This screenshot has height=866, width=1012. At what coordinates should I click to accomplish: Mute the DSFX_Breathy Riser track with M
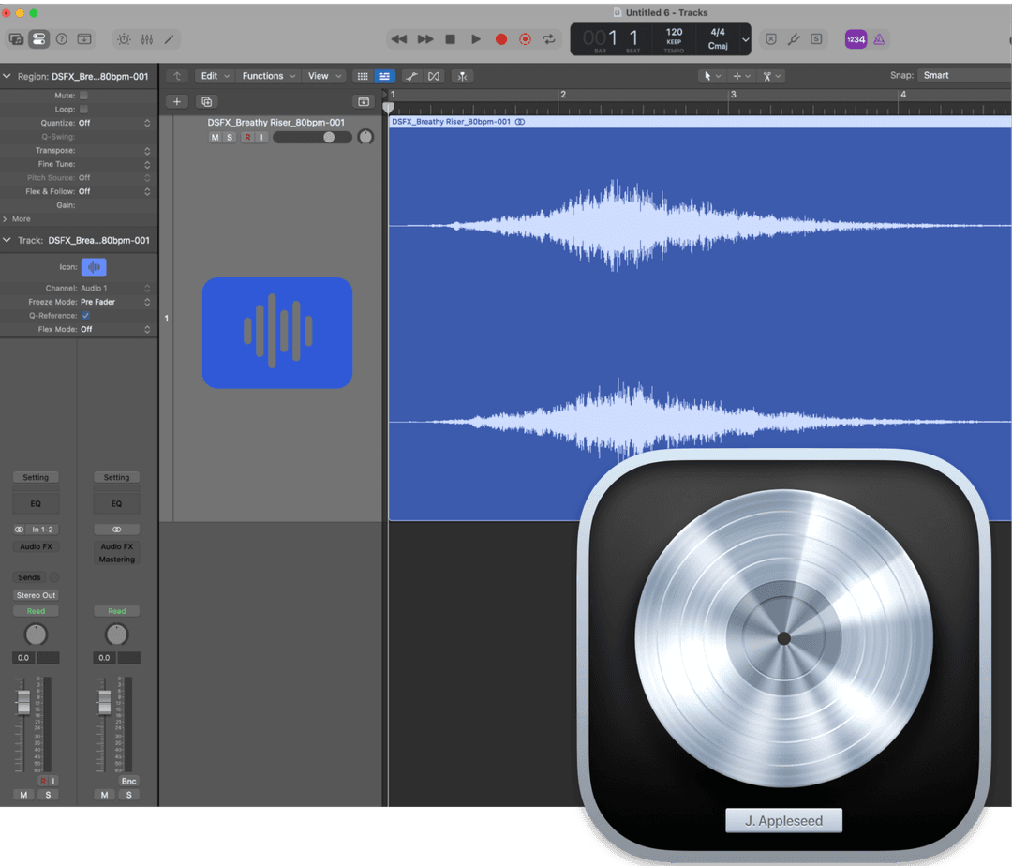pos(215,138)
